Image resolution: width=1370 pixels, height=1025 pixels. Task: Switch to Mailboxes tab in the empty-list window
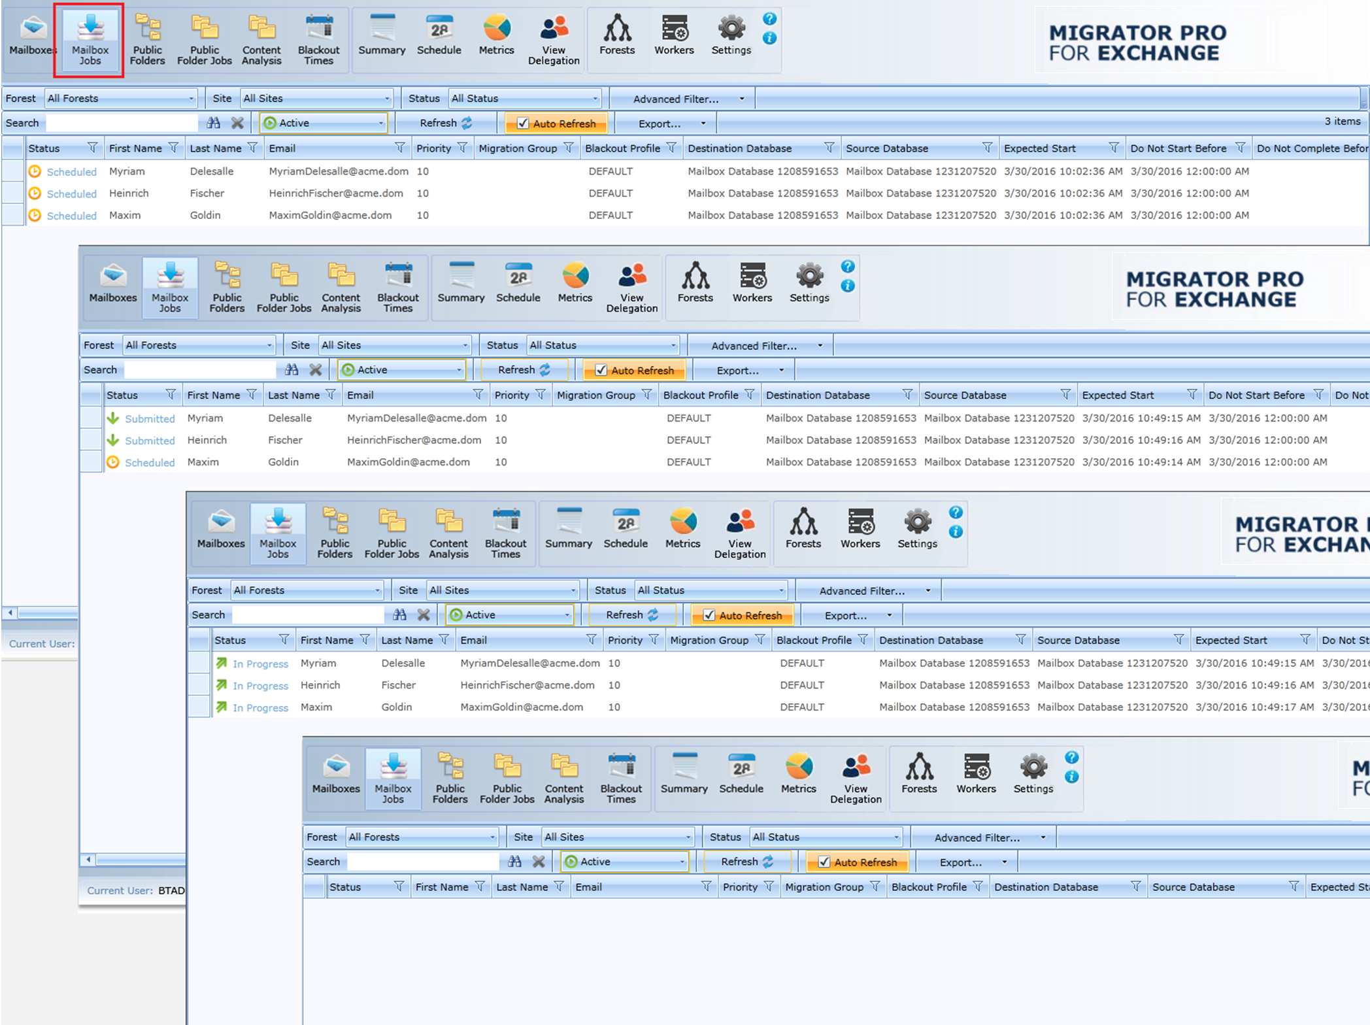coord(336,777)
